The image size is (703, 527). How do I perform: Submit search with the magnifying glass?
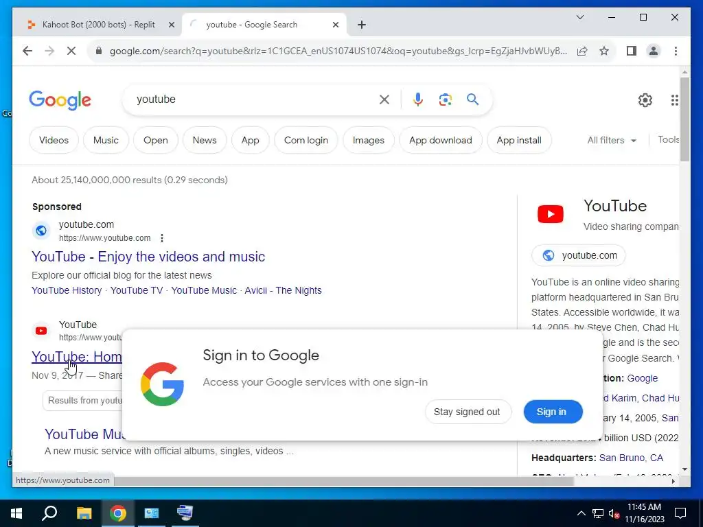[472, 99]
